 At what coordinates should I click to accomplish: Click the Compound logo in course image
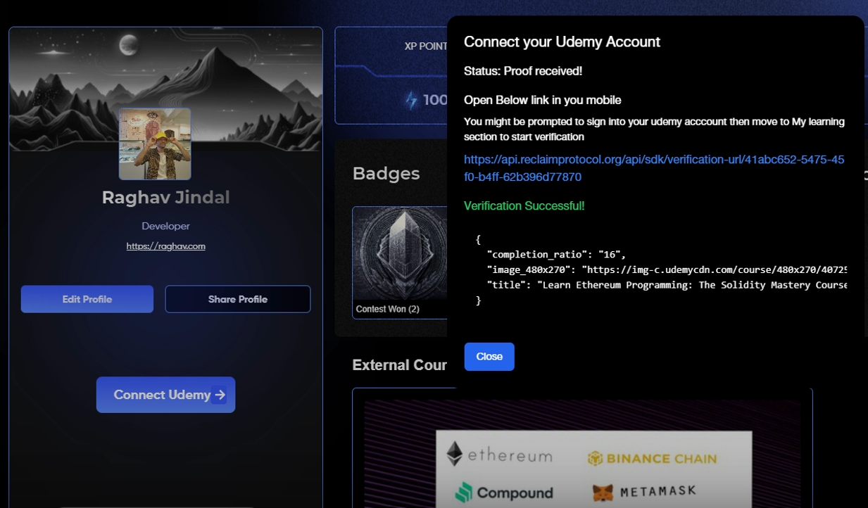coord(504,493)
